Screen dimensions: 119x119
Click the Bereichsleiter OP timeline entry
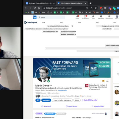pyautogui.click(x=58, y=26)
